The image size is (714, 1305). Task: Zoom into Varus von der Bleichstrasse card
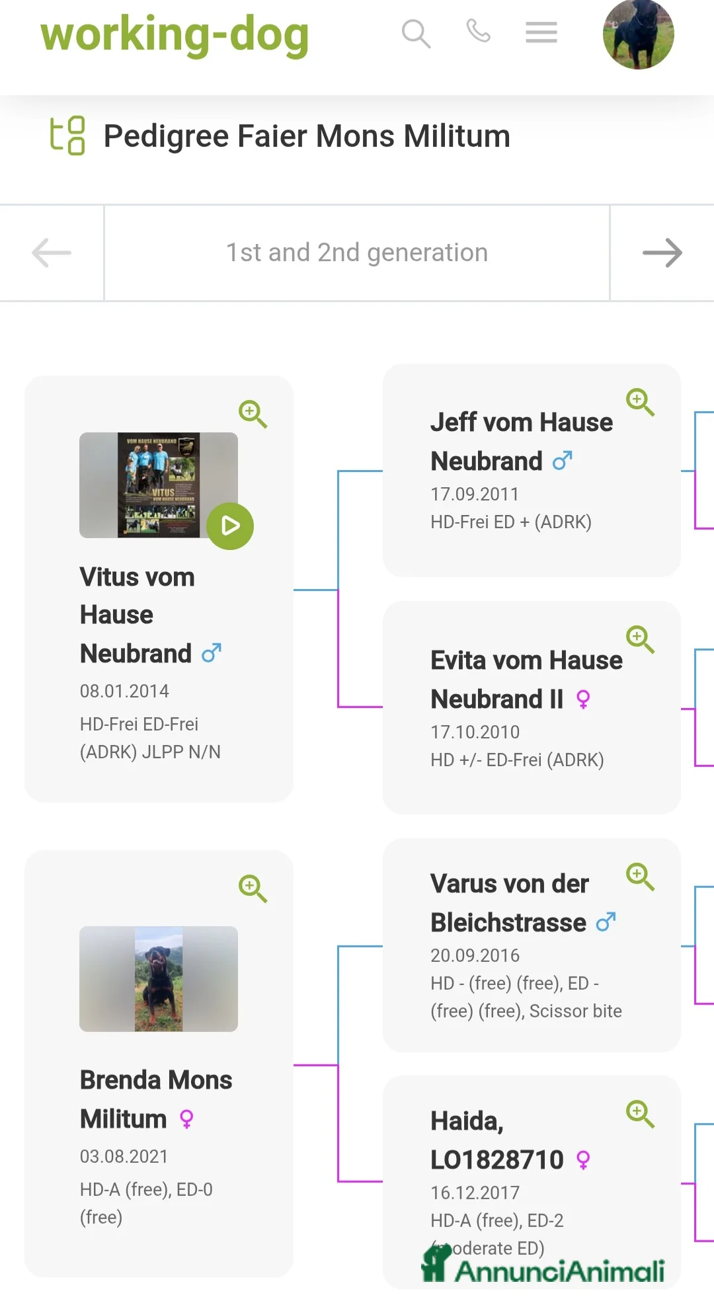pyautogui.click(x=640, y=876)
